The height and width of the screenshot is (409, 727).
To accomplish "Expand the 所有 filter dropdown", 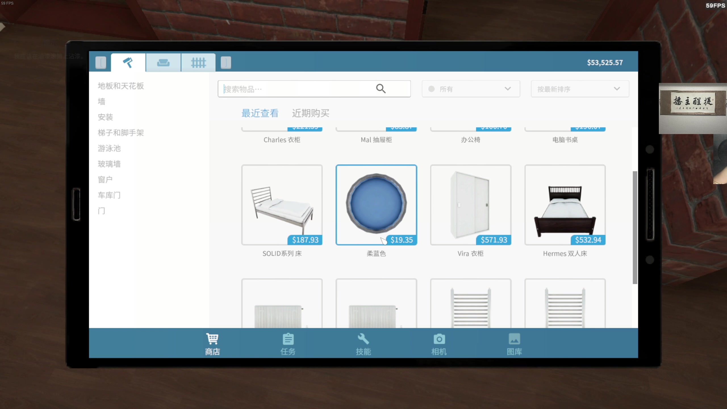I will [x=471, y=89].
